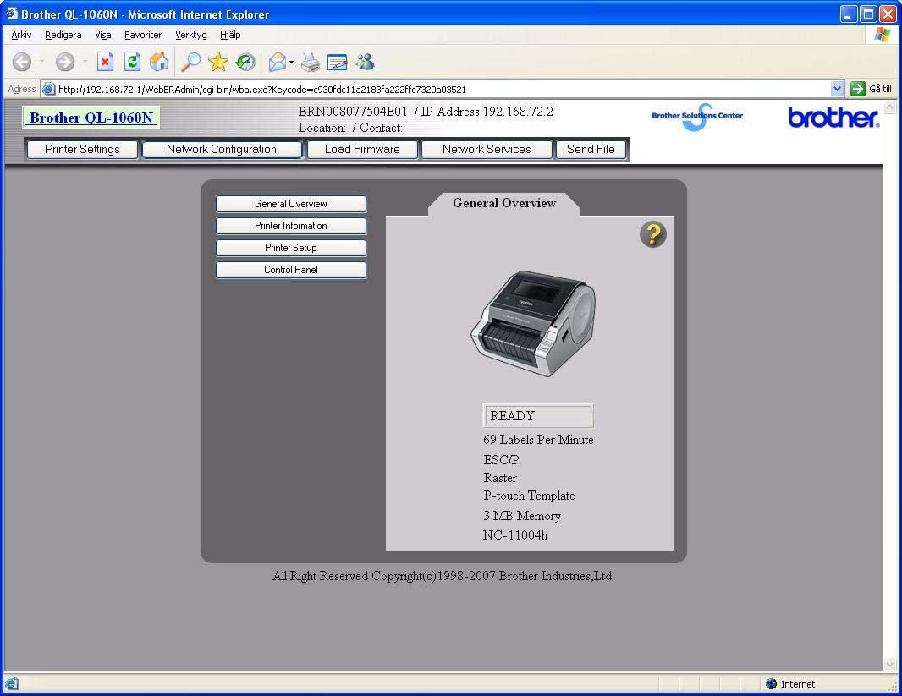Click the 'Raster' text

coord(500,478)
